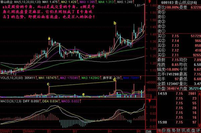The width and height of the screenshot is (201, 133).
Task: Click the yellow 'a' price peak marker
Action: coord(49,38)
